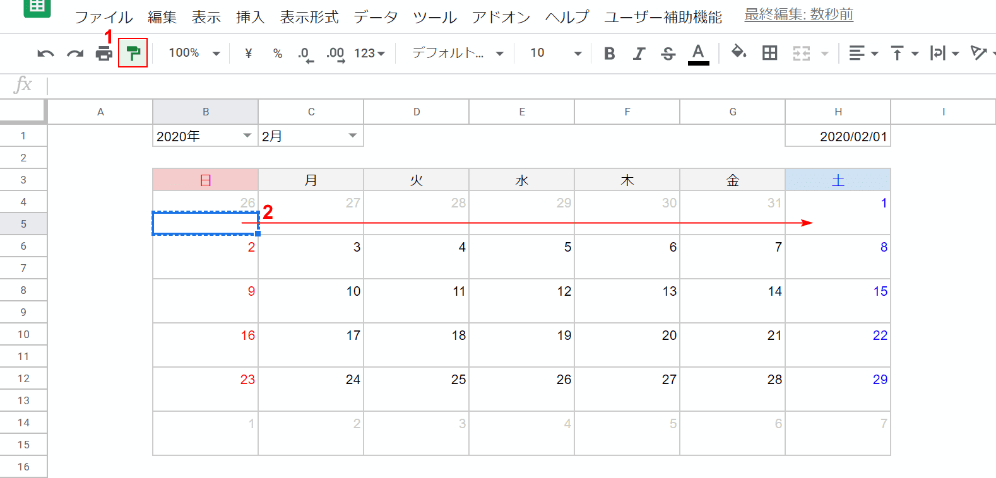The width and height of the screenshot is (996, 478).
Task: Open horizontal align dropdown
Action: point(863,54)
